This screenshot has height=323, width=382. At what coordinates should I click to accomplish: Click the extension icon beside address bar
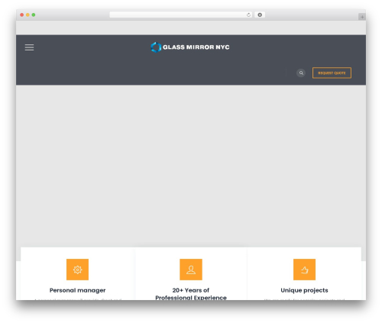[260, 15]
